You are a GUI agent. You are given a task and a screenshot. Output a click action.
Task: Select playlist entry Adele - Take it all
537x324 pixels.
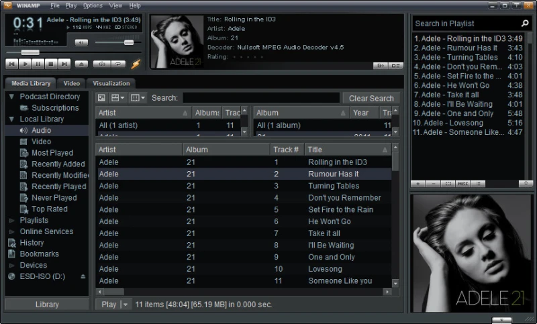tap(468, 95)
